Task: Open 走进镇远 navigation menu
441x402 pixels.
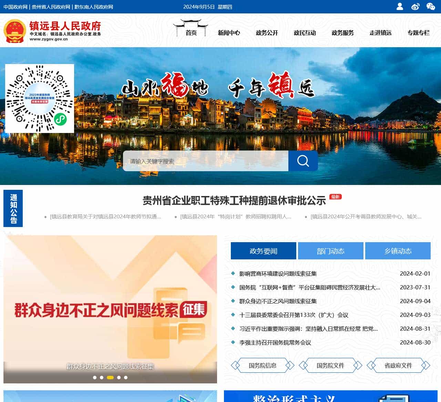Action: click(381, 33)
